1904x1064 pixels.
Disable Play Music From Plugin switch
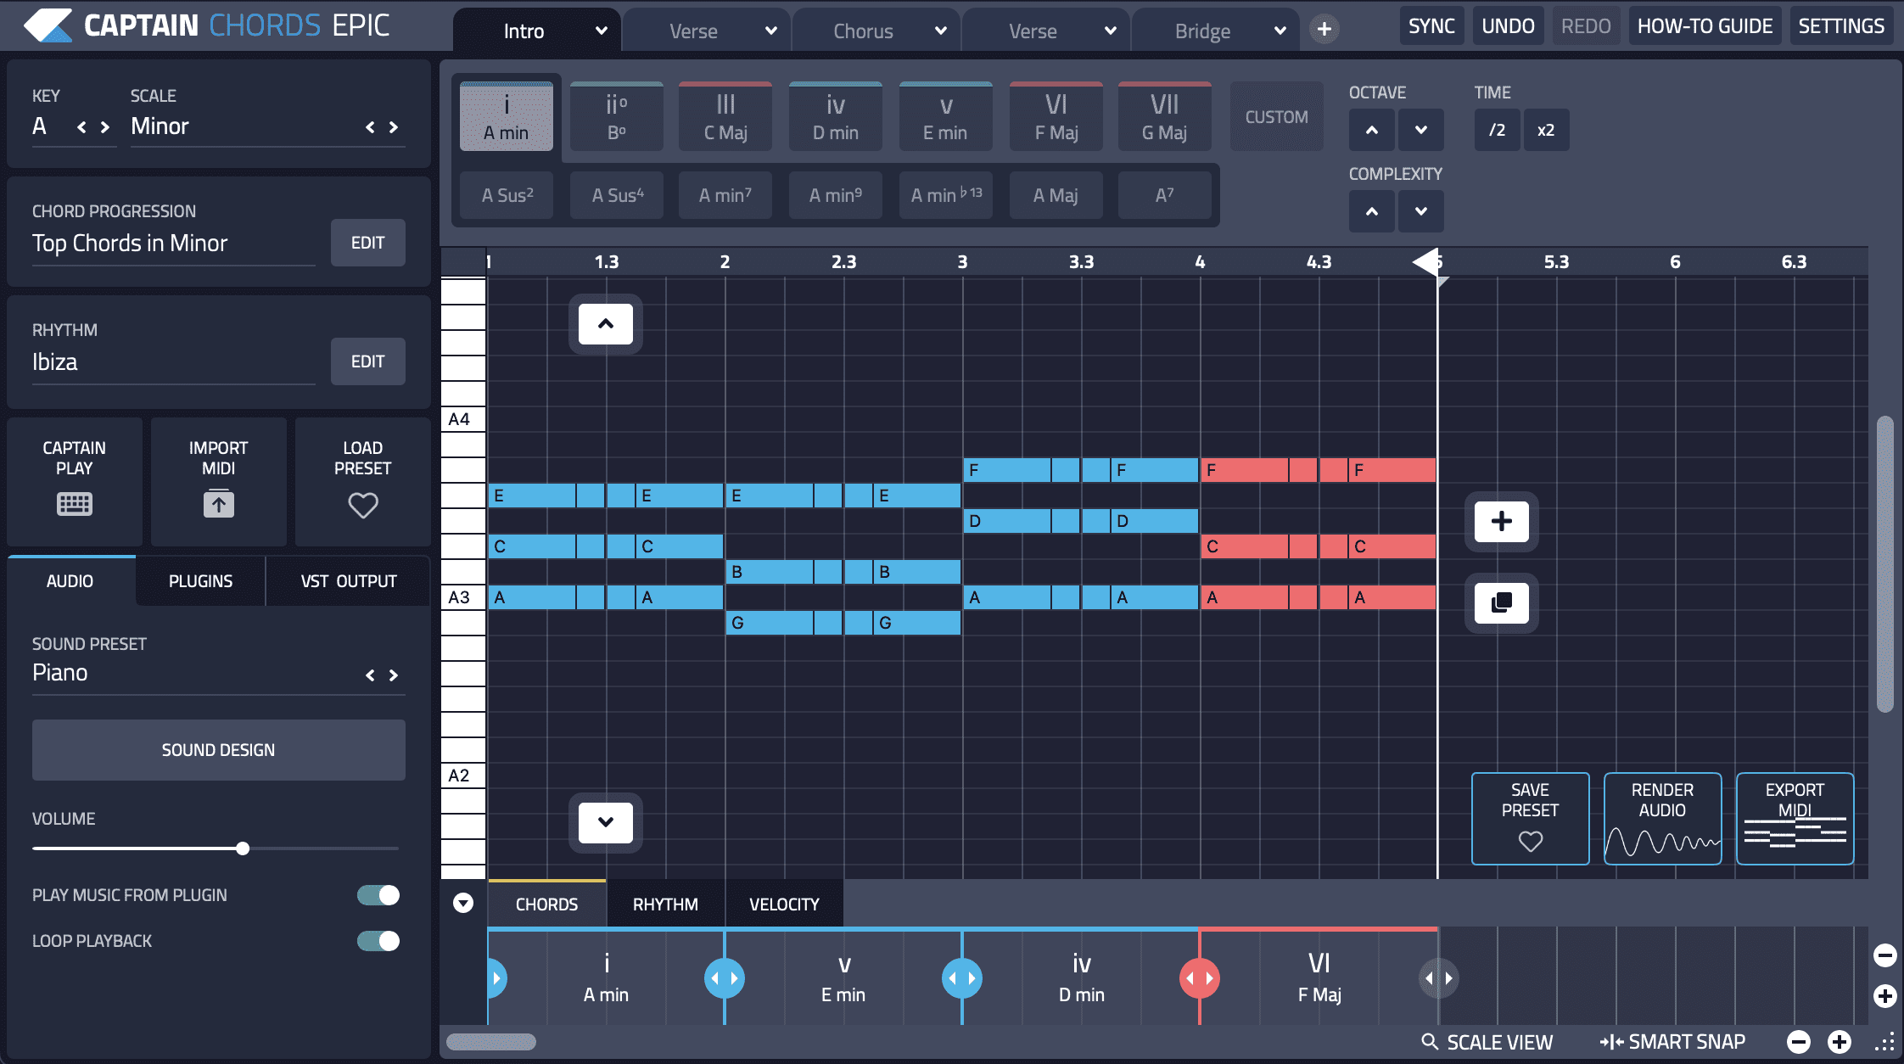(x=378, y=895)
